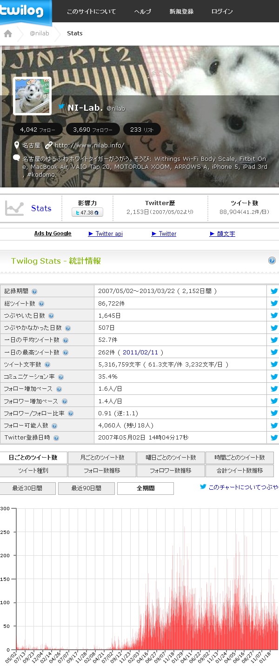Click the help icon beside 統計情報 heading
The height and width of the screenshot is (666, 279).
(272, 261)
